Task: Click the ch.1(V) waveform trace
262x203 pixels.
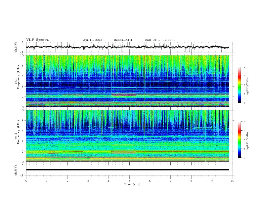Action: [127, 47]
